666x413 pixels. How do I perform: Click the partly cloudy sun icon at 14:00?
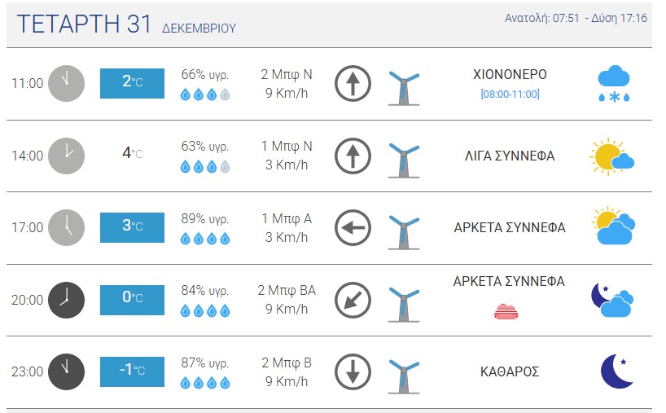tap(611, 156)
